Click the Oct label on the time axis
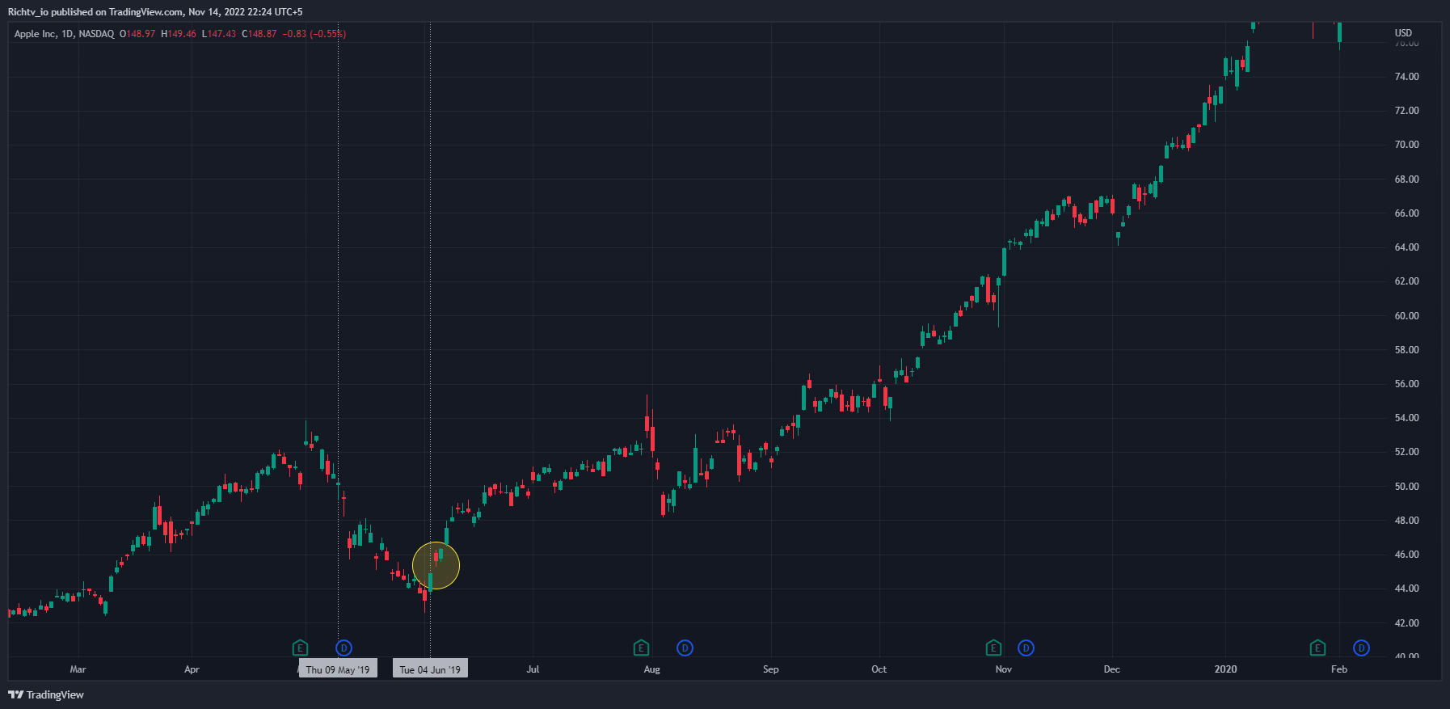Image resolution: width=1450 pixels, height=709 pixels. (x=879, y=669)
